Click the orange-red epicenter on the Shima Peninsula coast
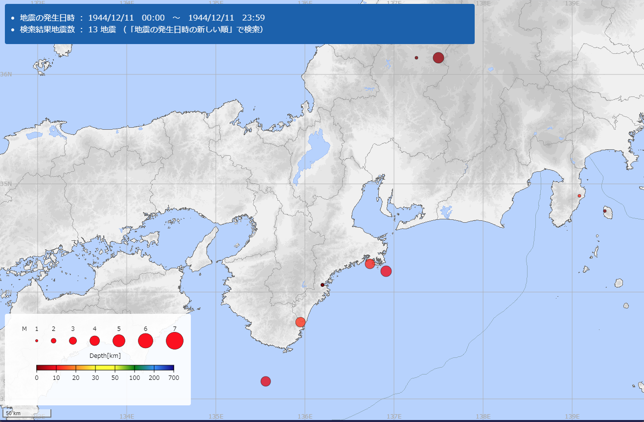The image size is (644, 422). pos(370,264)
